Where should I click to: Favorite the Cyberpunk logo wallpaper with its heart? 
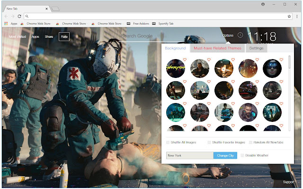[x=185, y=60]
